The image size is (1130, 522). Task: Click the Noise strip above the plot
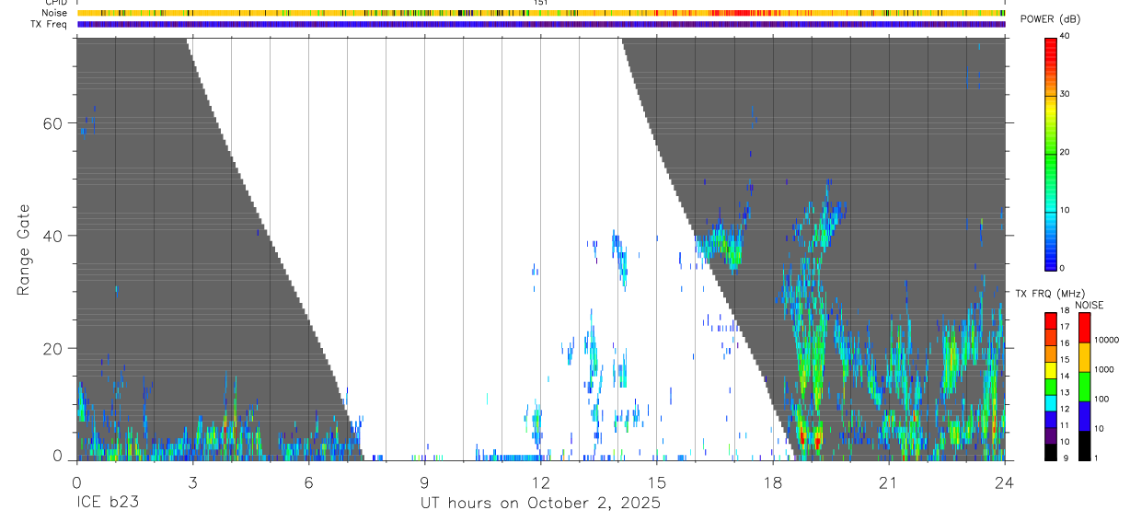pos(540,13)
